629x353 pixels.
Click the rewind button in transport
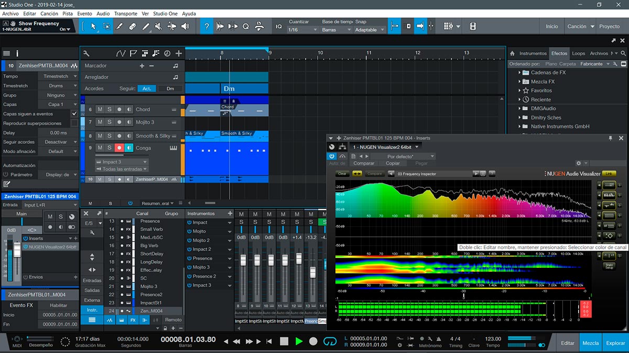[236, 341]
